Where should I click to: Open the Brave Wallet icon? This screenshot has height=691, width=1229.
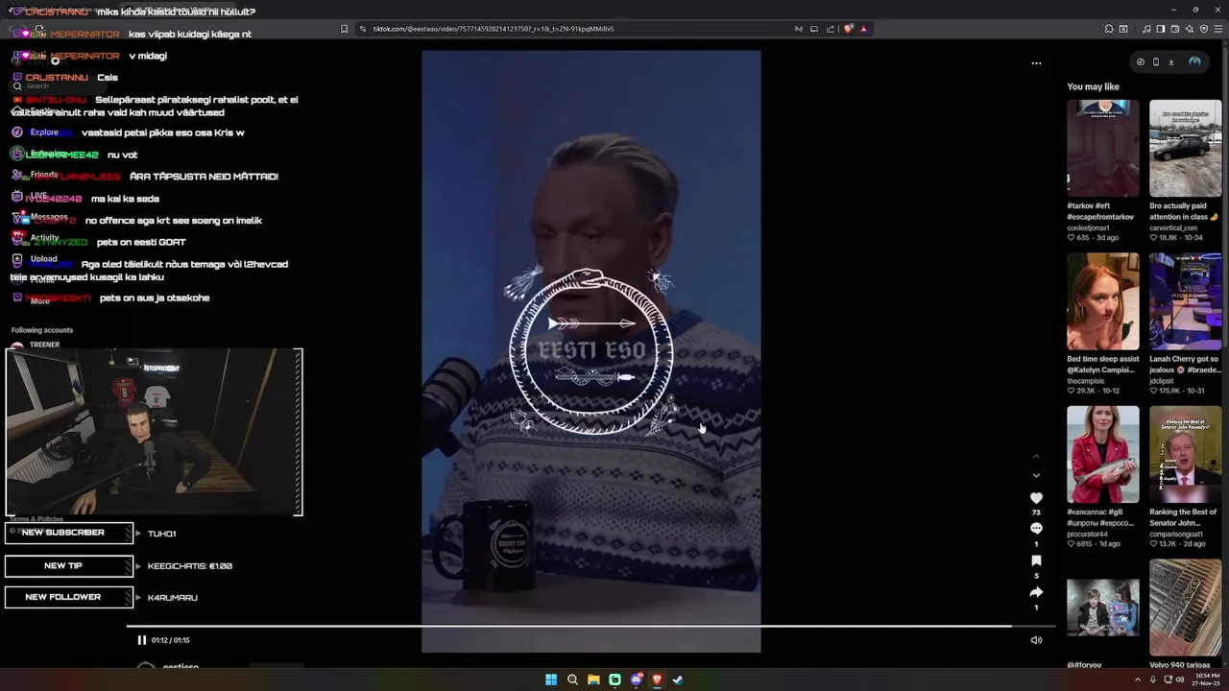point(1174,29)
